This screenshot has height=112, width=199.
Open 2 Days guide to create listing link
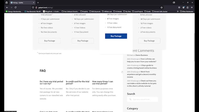coord(142,67)
